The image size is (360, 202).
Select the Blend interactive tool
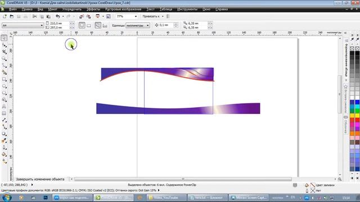4,134
